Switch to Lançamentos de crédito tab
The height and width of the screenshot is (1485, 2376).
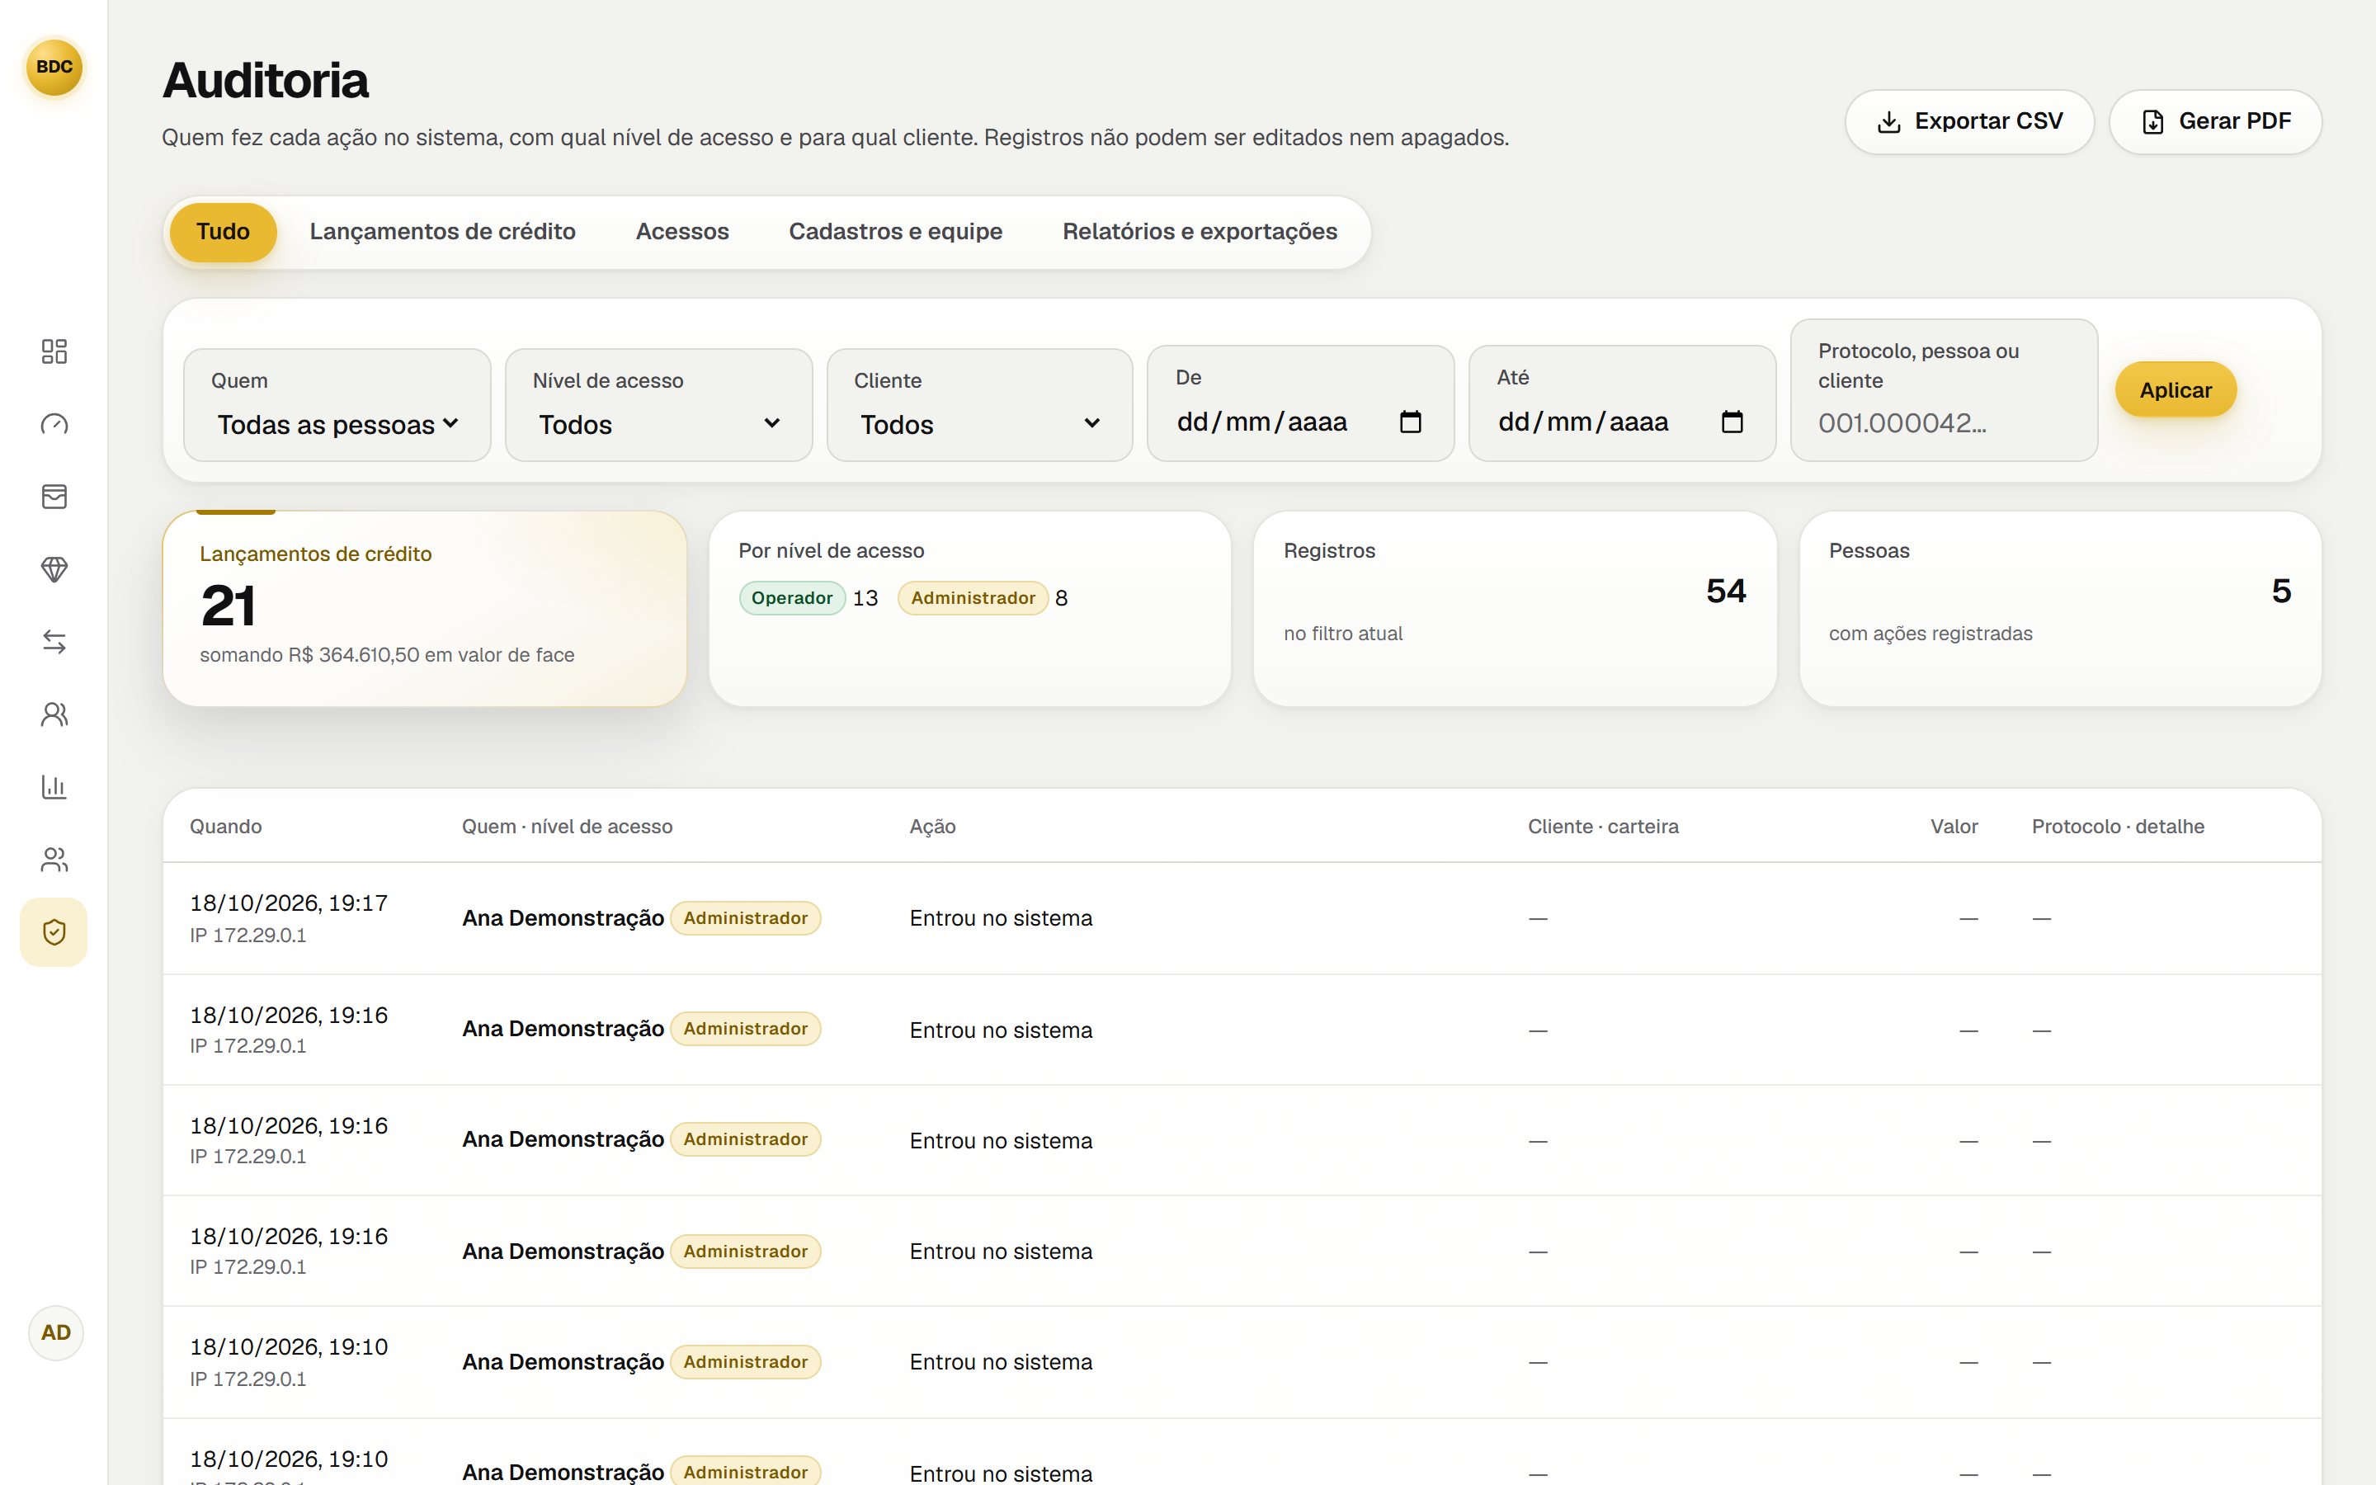coord(443,232)
